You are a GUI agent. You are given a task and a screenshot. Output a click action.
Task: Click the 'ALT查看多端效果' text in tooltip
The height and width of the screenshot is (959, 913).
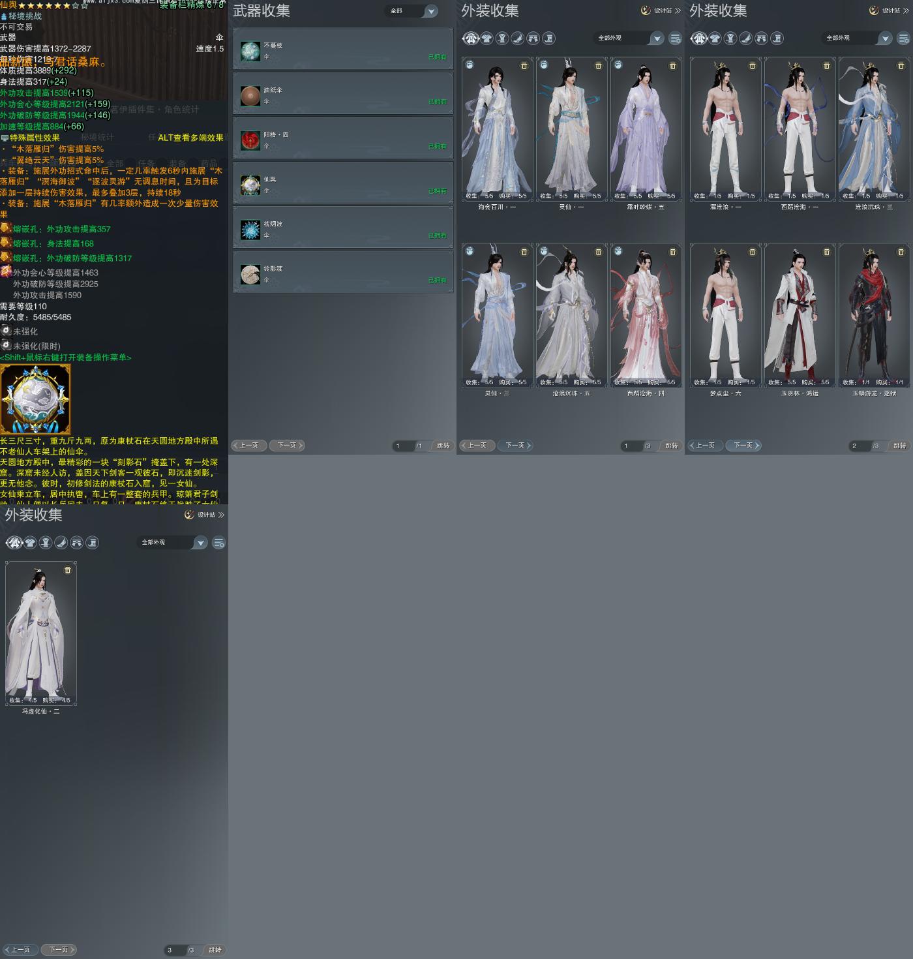190,138
